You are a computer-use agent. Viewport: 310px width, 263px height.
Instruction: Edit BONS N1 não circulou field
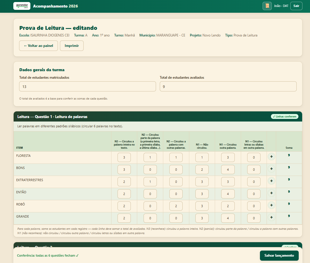click(x=202, y=170)
